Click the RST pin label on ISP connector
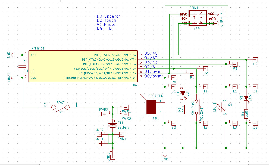Viewport: 269px width, 165px height. click(184, 23)
